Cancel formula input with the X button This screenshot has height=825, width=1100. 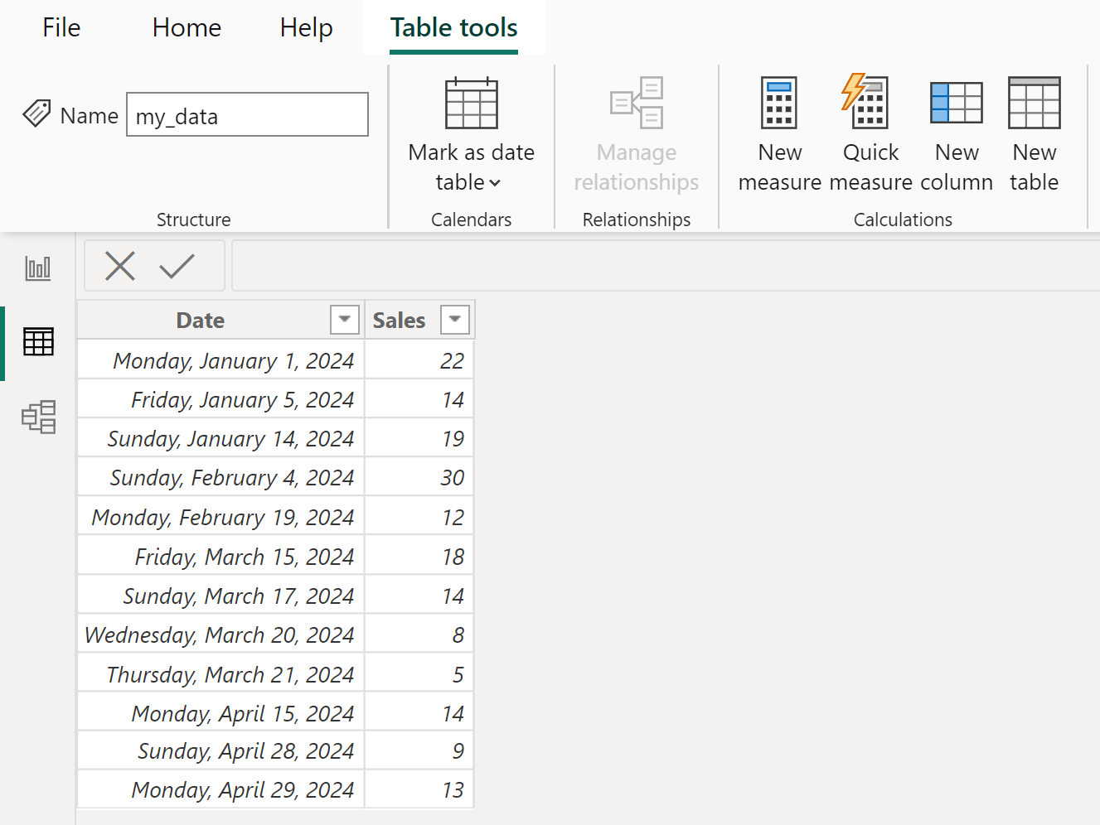pos(120,266)
